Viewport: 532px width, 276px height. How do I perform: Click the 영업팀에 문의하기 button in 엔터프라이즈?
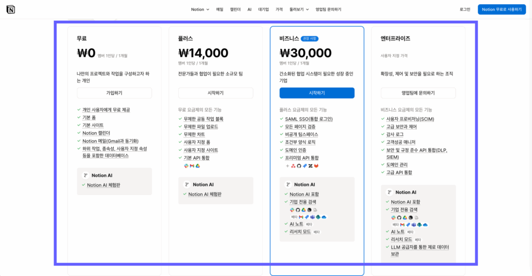click(x=418, y=93)
